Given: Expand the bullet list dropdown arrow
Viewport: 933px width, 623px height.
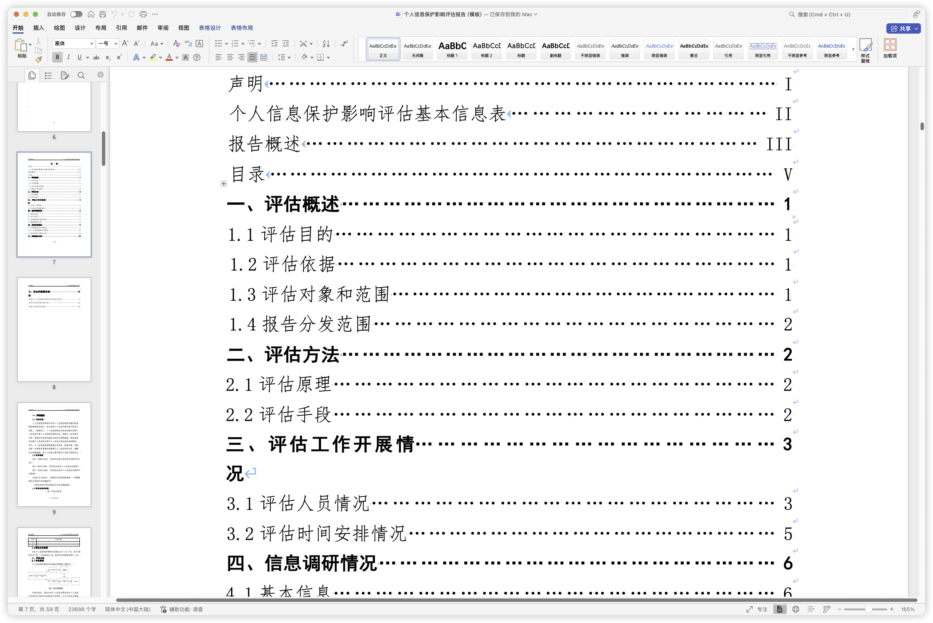Looking at the screenshot, I should (x=226, y=44).
